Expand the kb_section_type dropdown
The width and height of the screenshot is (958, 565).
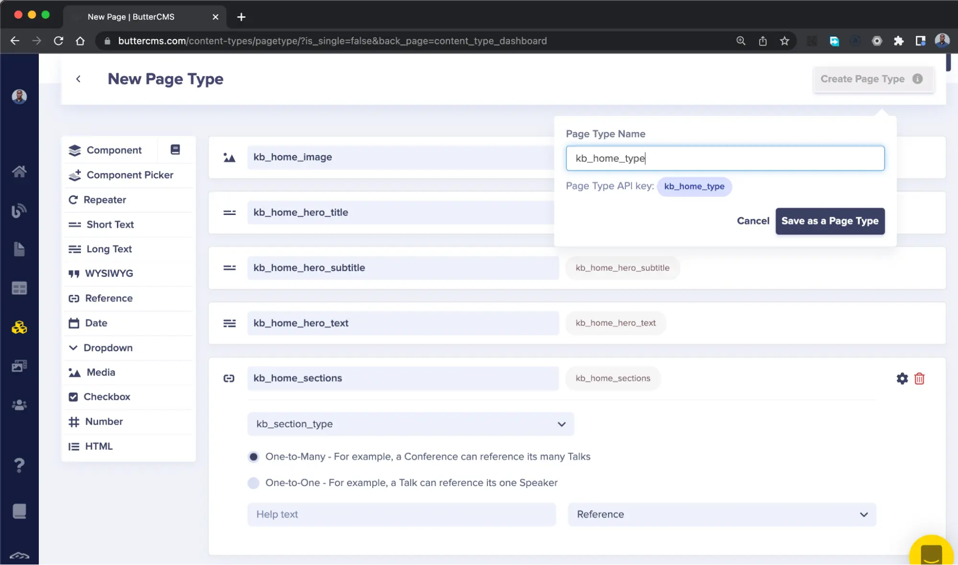point(562,424)
